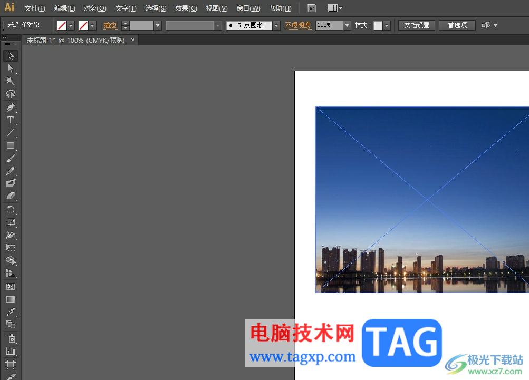This screenshot has height=380, width=529.
Task: Open the 帮助(H) menu
Action: 281,8
